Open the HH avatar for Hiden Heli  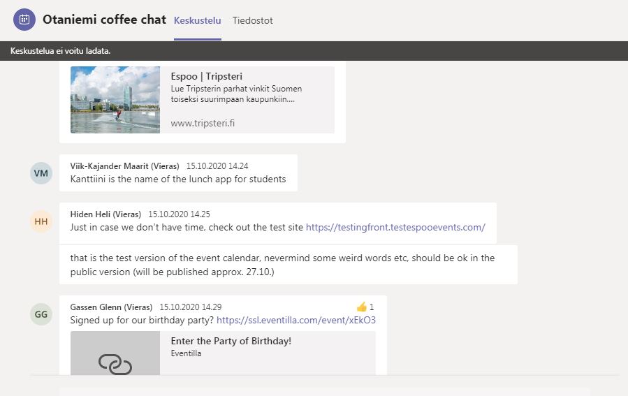[41, 222]
